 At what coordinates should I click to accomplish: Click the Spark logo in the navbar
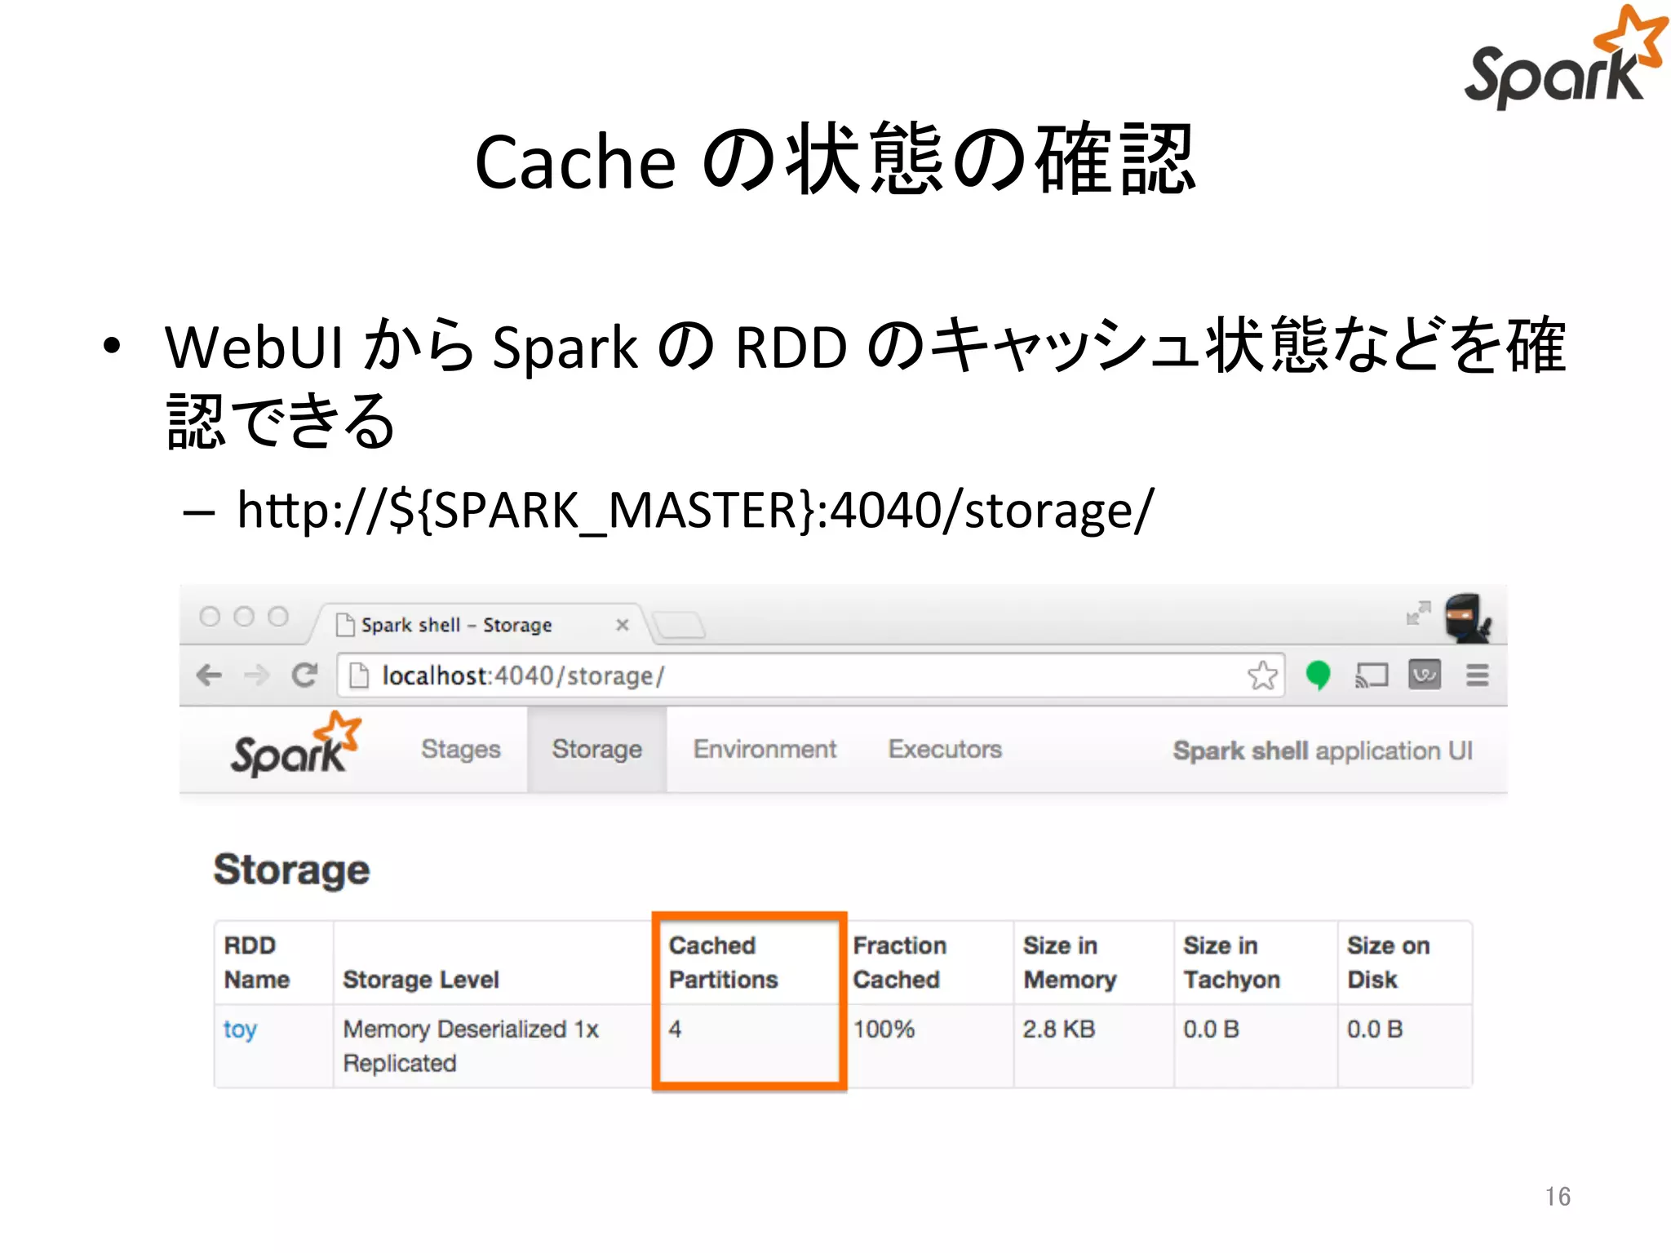coord(295,743)
